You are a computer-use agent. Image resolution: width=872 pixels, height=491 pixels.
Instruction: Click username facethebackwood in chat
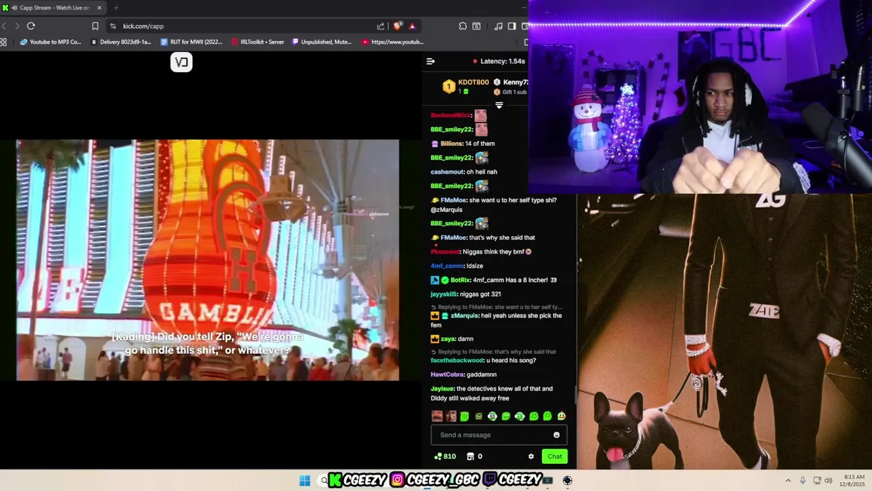tap(457, 360)
